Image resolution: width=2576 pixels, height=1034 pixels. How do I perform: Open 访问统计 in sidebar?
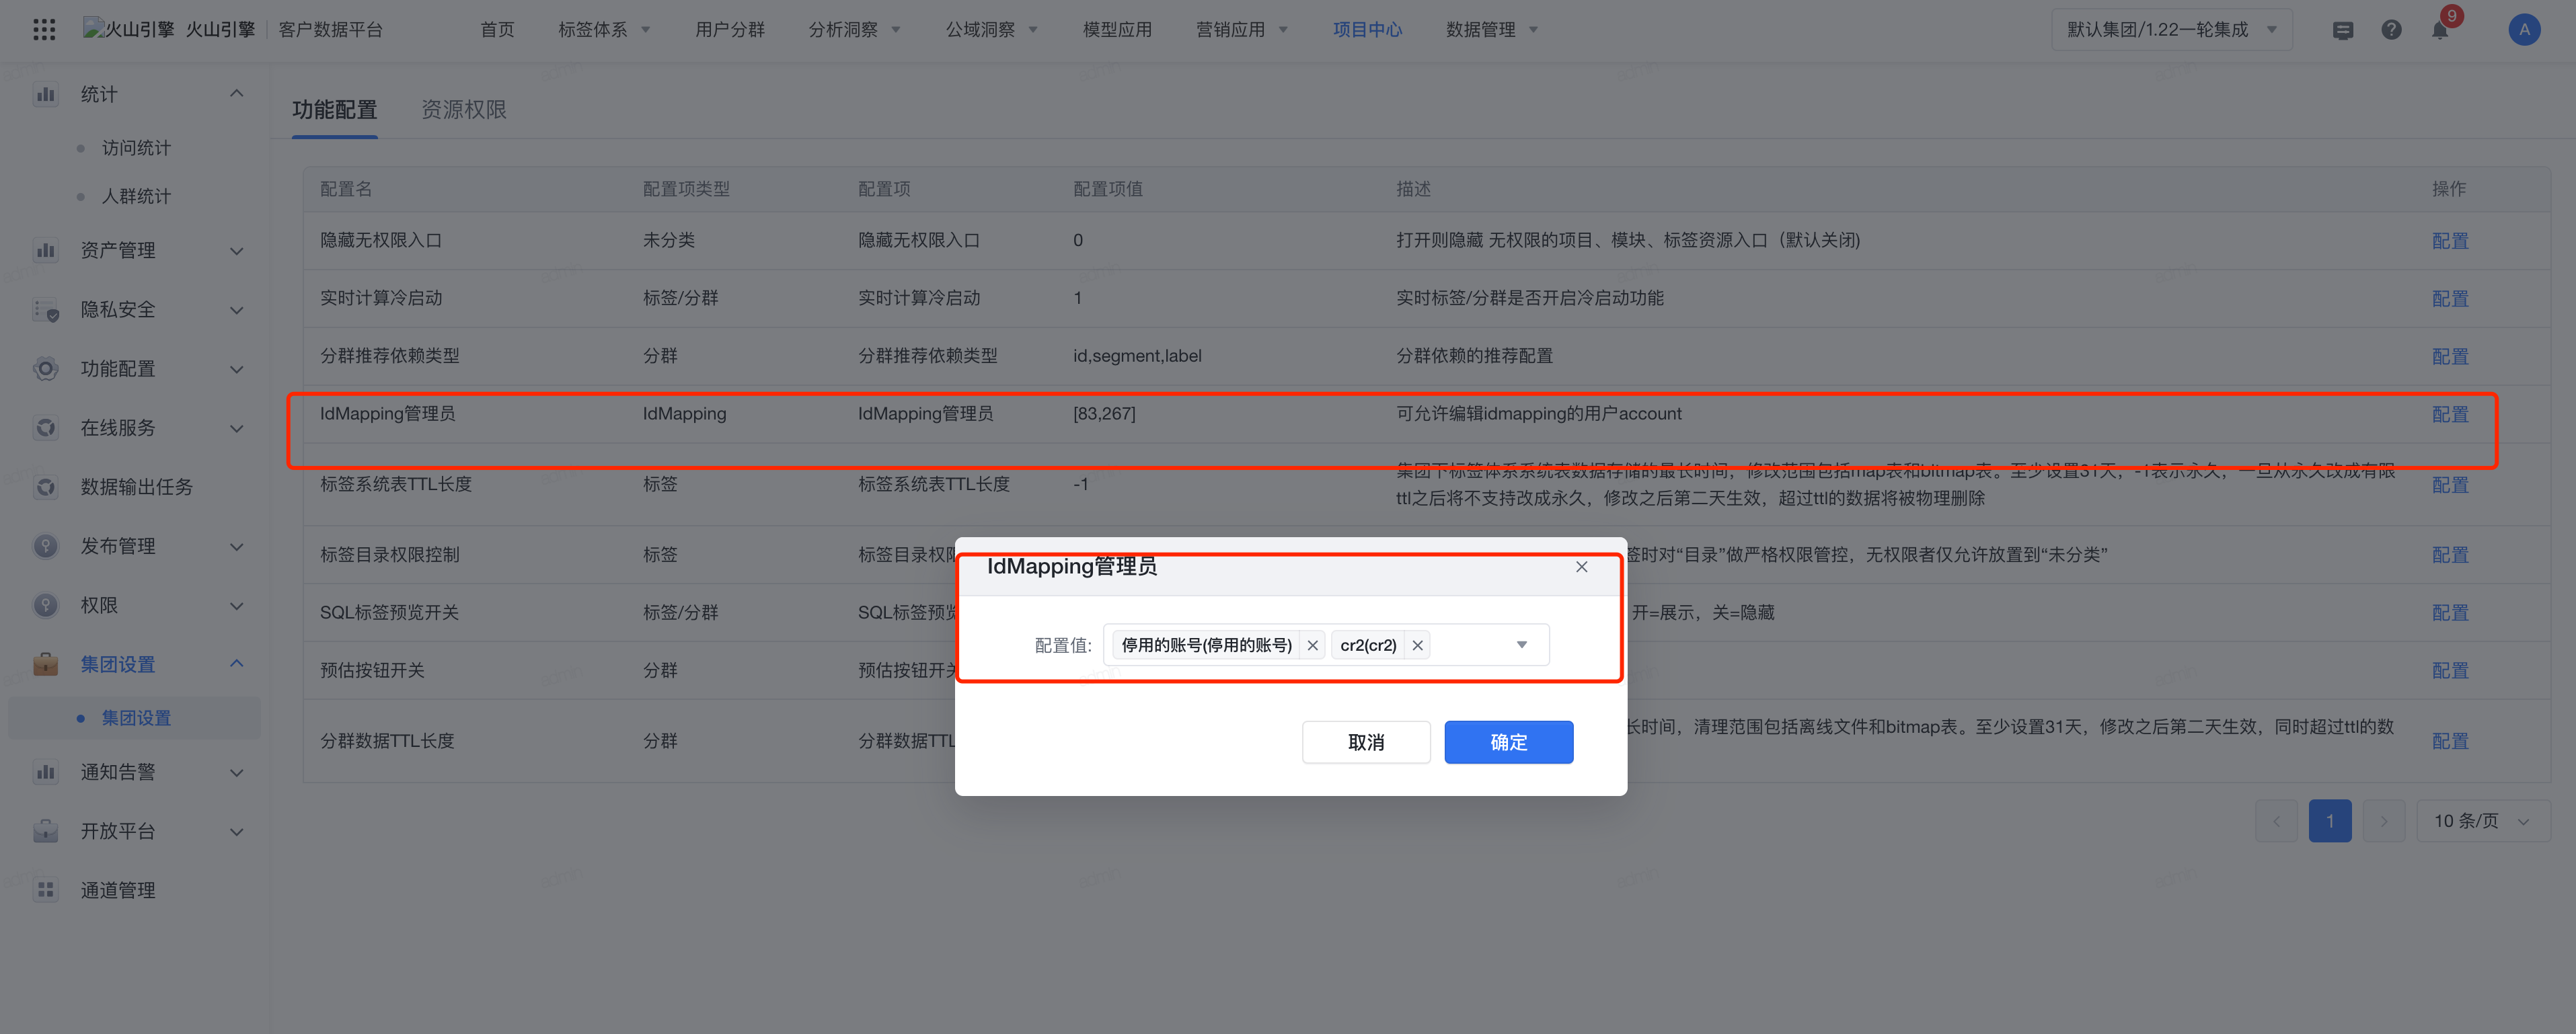[x=136, y=148]
